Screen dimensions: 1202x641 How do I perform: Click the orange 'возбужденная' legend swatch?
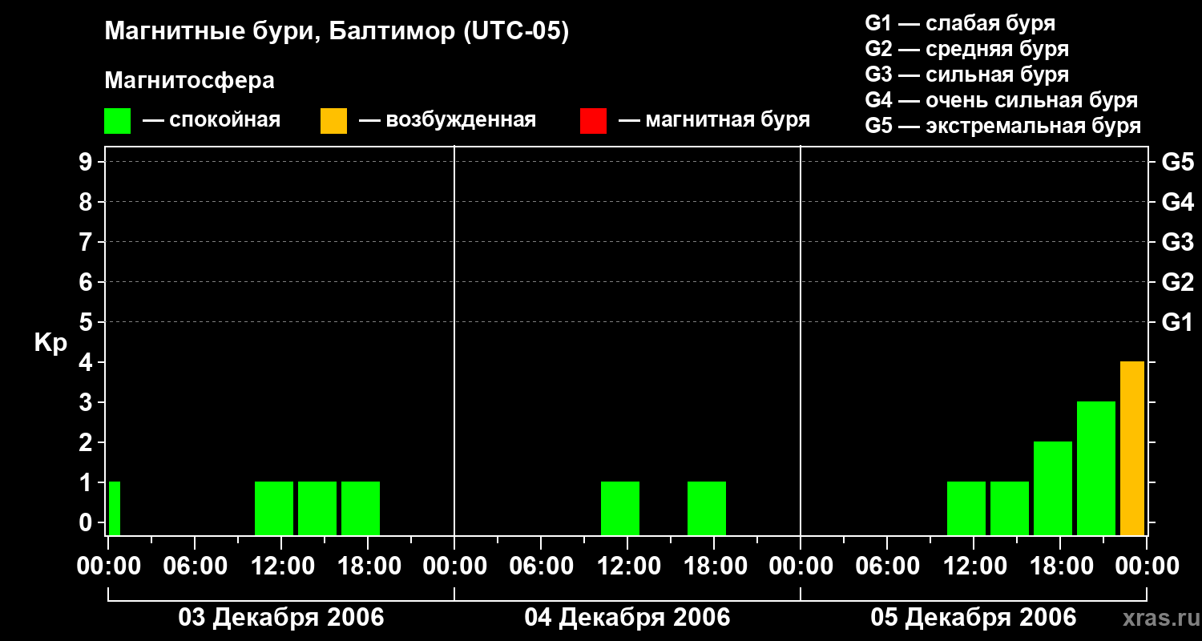point(333,121)
